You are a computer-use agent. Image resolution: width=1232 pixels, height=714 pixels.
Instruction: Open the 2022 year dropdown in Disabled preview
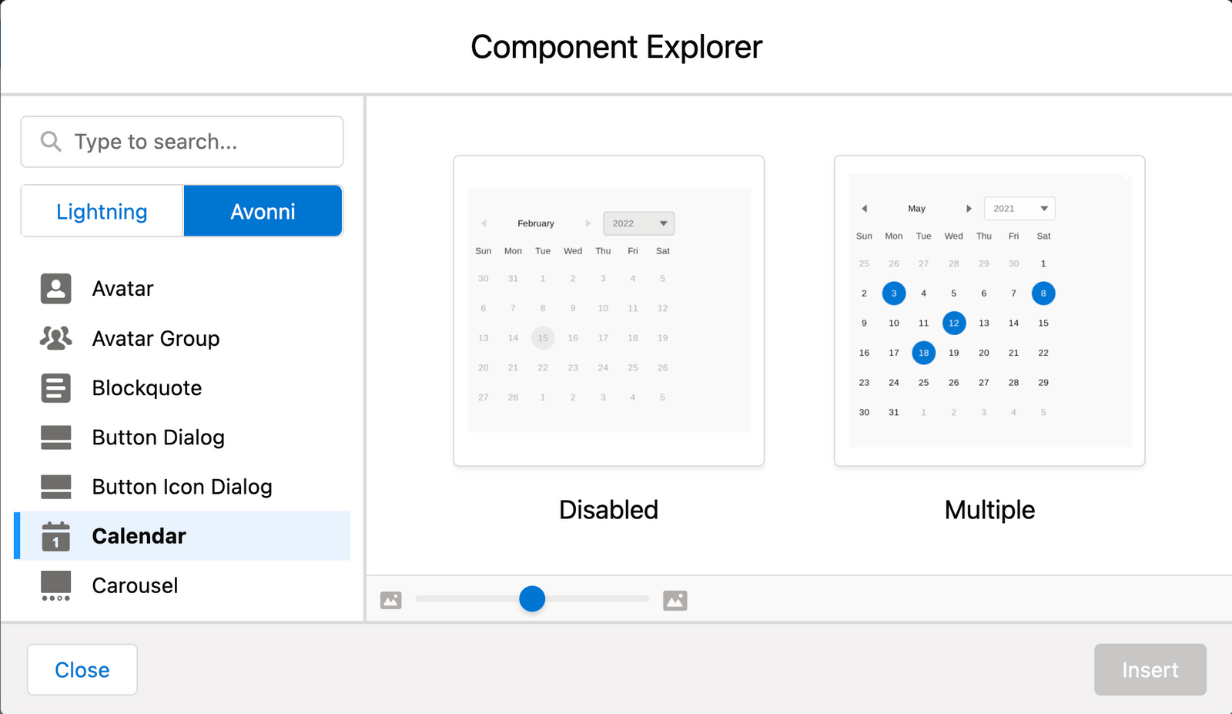tap(638, 223)
